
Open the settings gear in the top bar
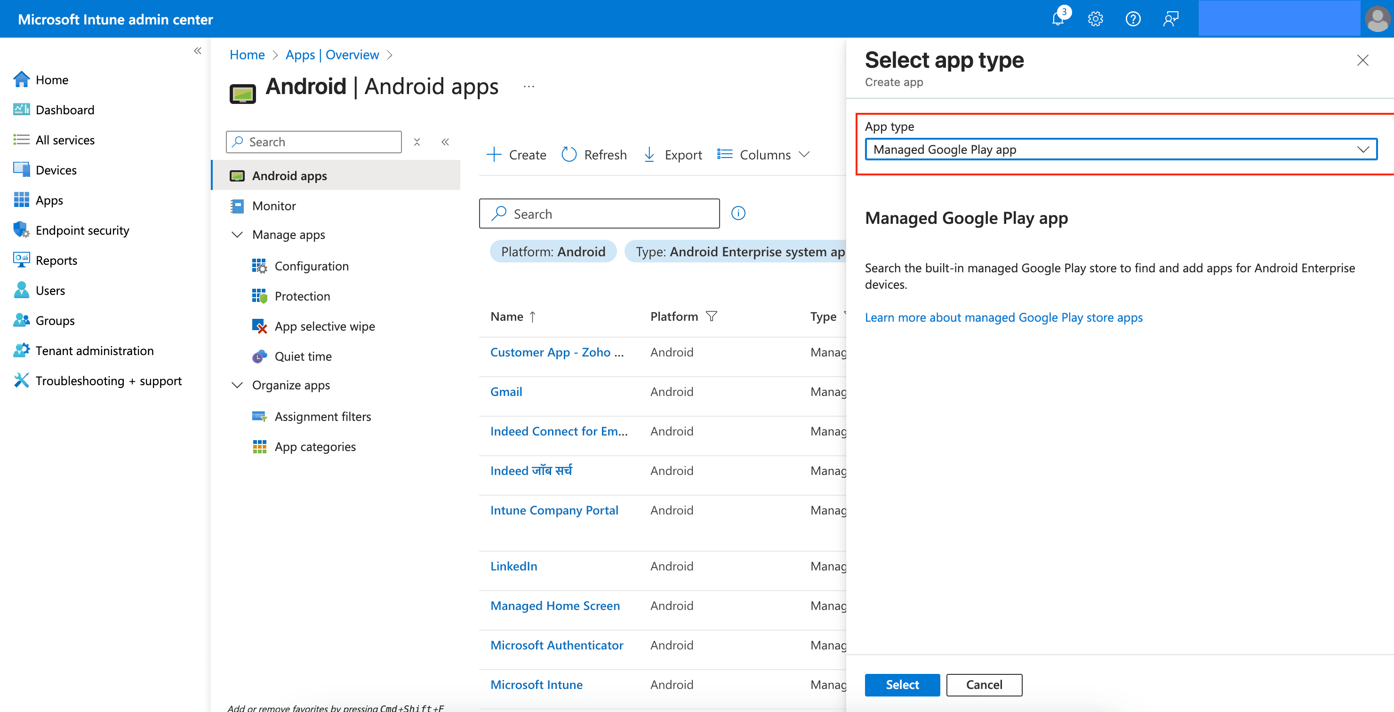tap(1095, 18)
